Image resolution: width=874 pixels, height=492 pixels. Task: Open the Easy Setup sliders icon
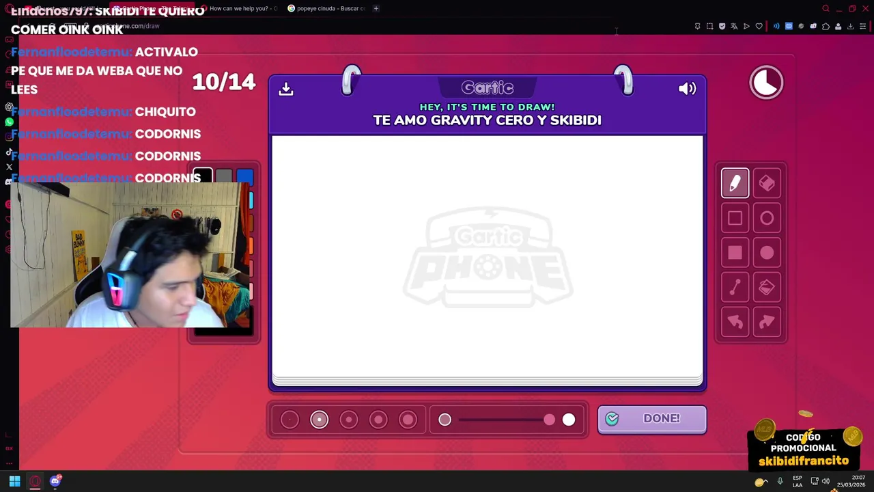[x=862, y=26]
